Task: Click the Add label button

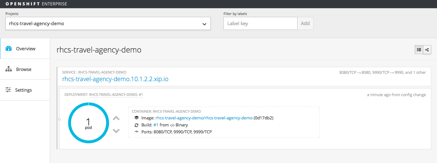Action: pos(305,24)
